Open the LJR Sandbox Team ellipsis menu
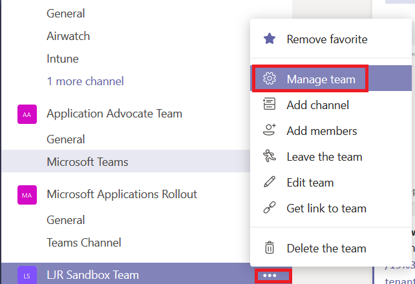Viewport: 415px width, 284px height. [270, 276]
